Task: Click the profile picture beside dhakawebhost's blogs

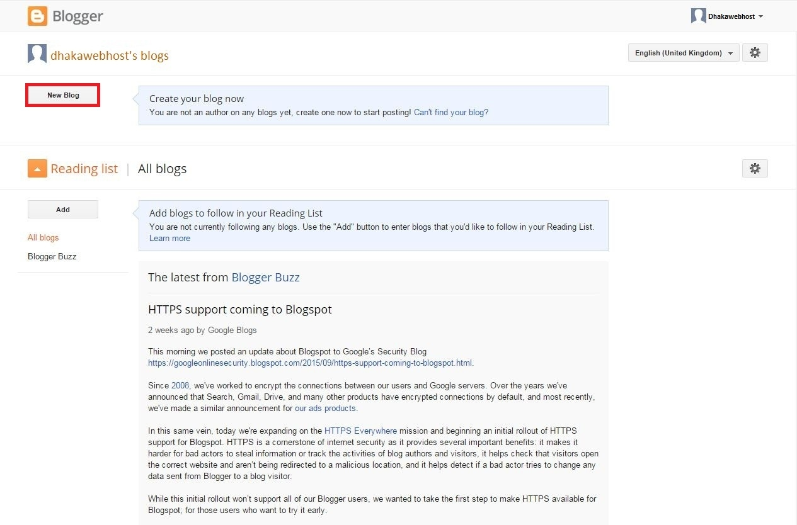Action: pos(37,54)
